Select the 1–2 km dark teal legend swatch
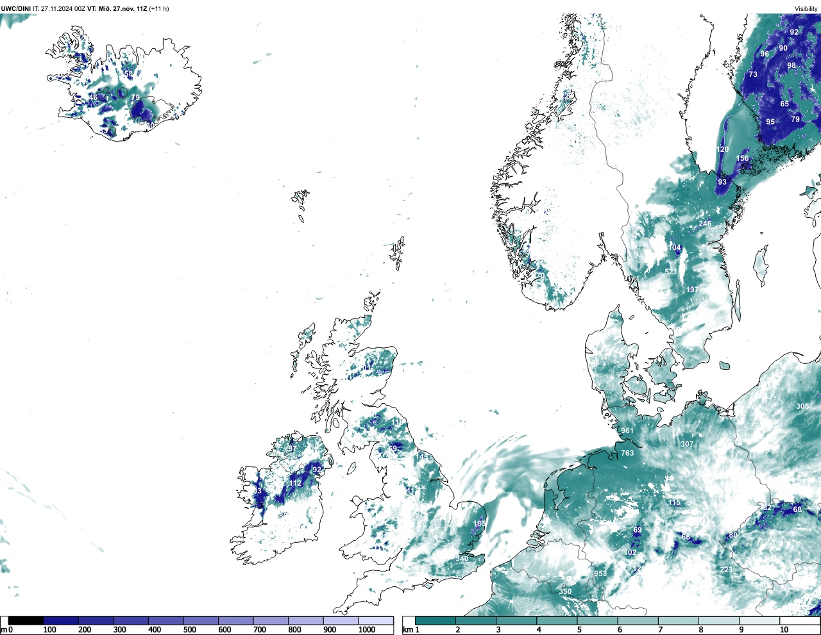Screen dimensions: 821x635 pos(436,621)
